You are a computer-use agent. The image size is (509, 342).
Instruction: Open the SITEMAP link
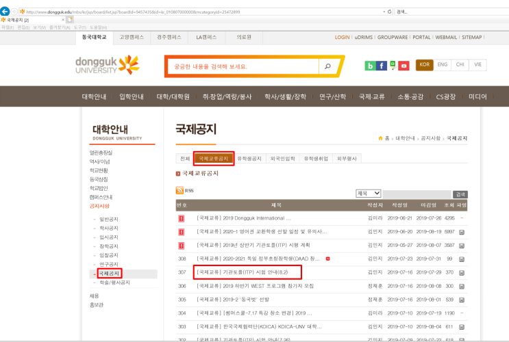pos(472,38)
